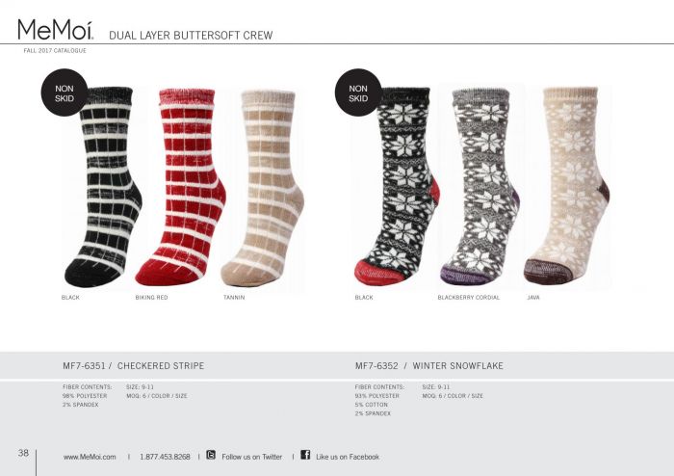Open the www.MeMoi.com website link
The height and width of the screenshot is (476, 674).
point(90,457)
